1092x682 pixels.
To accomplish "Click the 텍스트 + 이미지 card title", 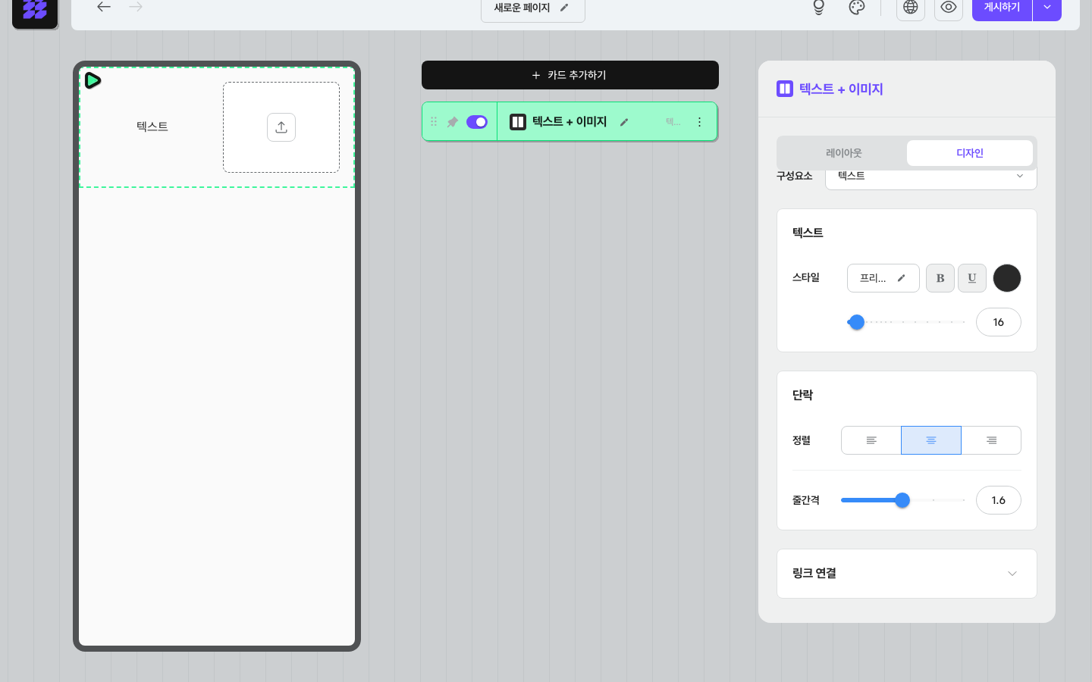I will [x=570, y=122].
